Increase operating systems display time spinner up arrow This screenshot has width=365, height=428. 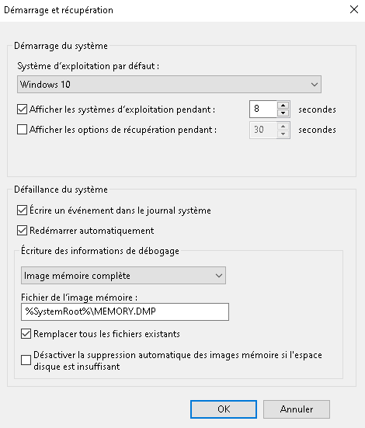[x=283, y=106]
